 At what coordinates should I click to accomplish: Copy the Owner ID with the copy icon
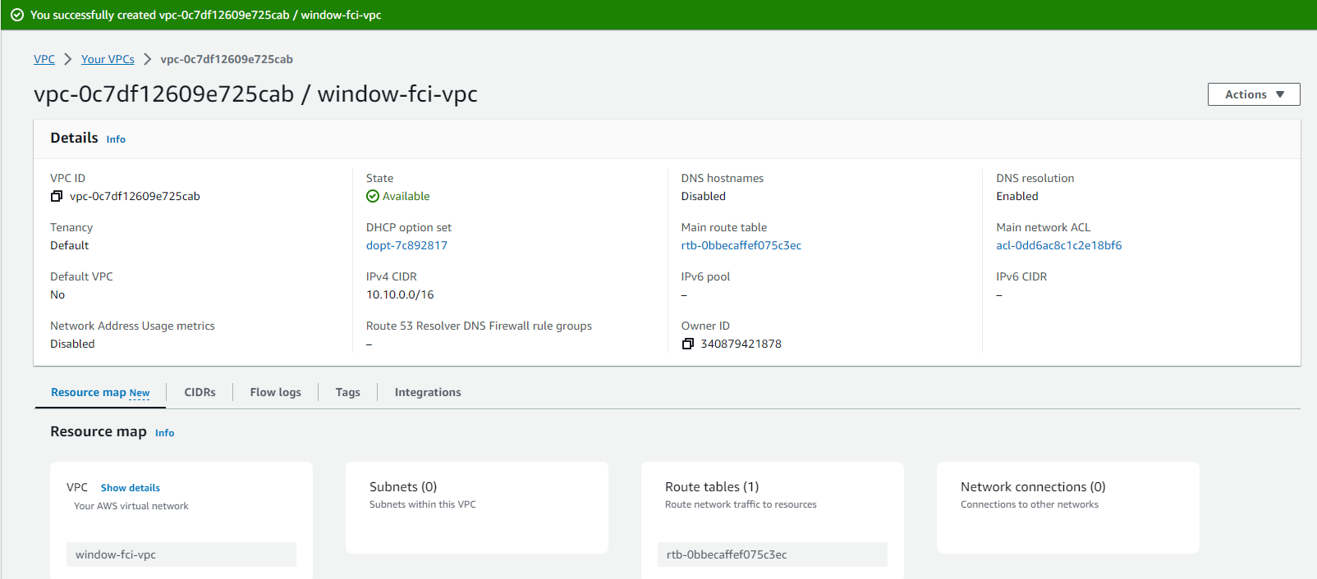pos(688,344)
